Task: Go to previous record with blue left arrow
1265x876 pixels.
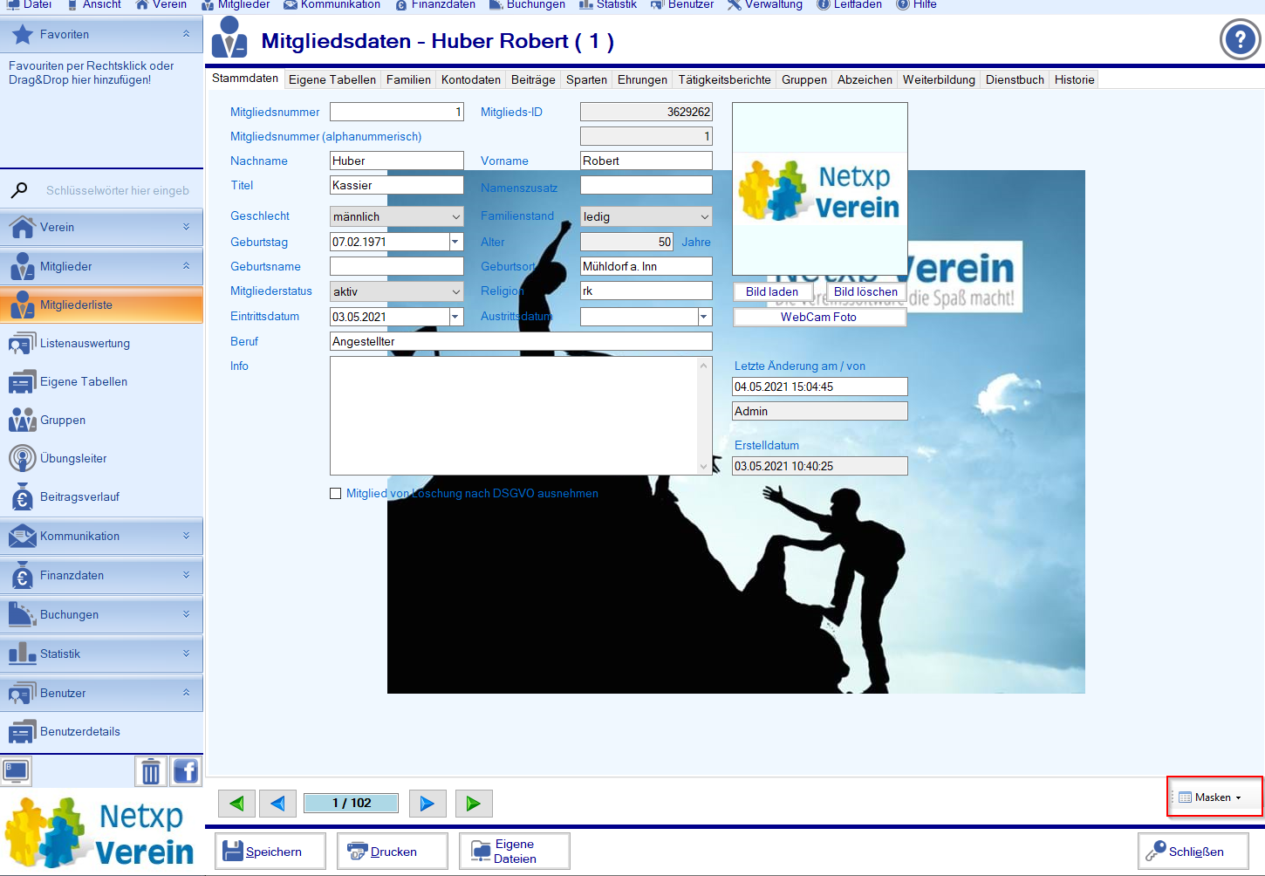Action: coord(277,804)
